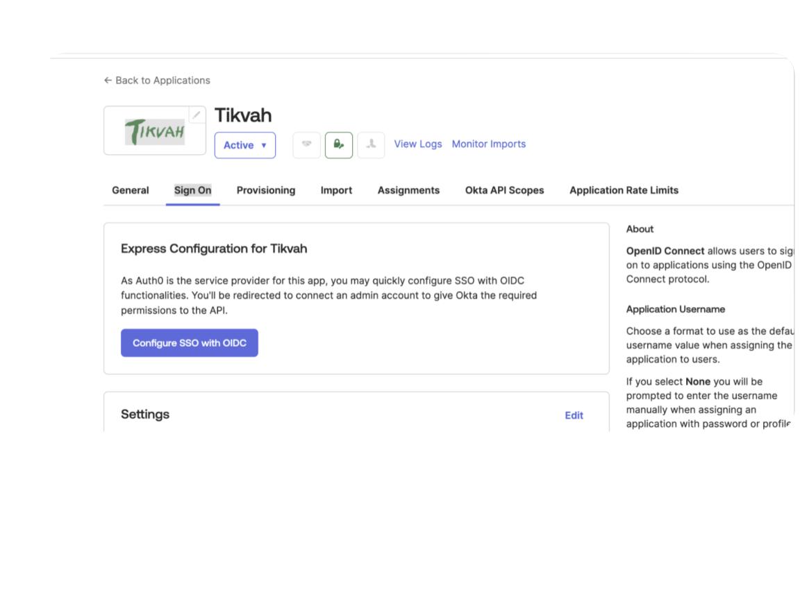Open the Provisioning tab

(x=266, y=190)
